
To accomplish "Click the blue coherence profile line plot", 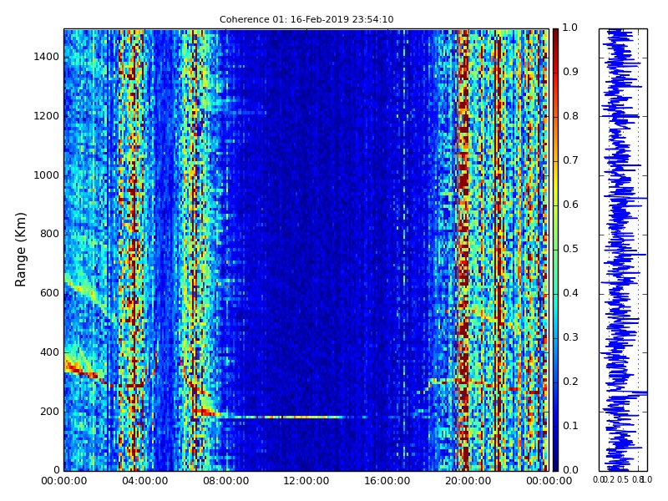I will pos(623,250).
